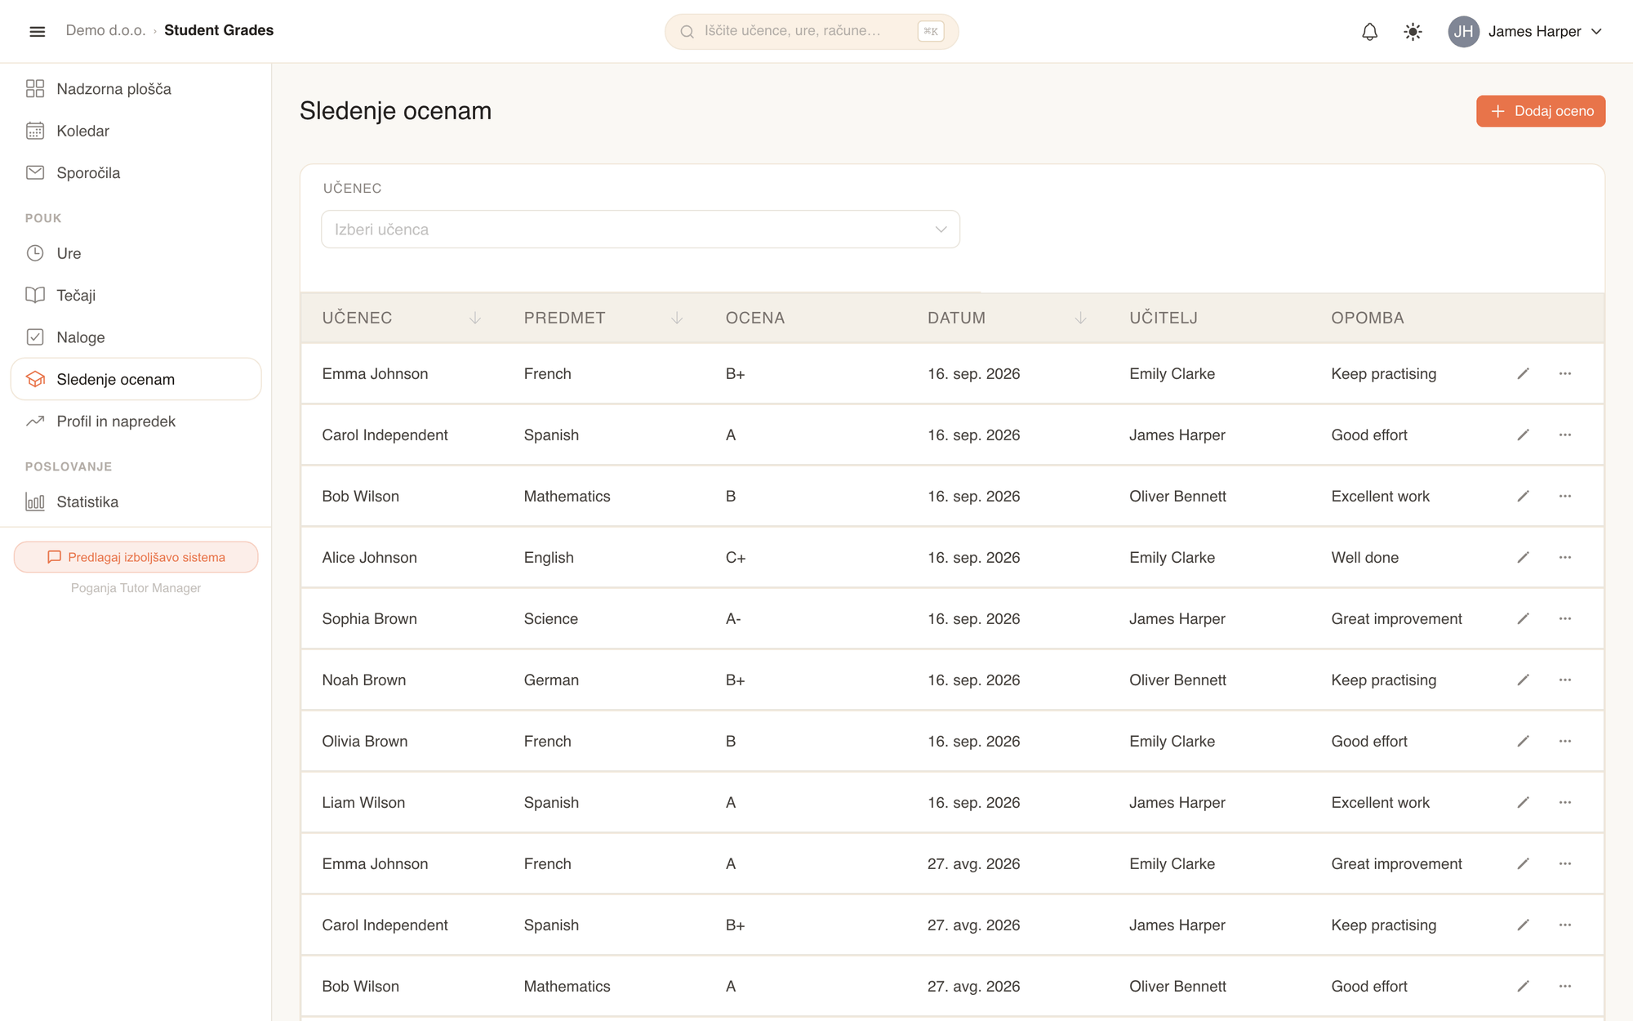
Task: Open Nadzorna plošča dashboard
Action: (x=136, y=88)
